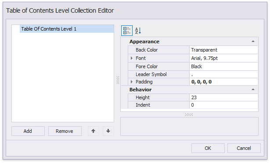
Task: Select the Indent property label
Action: click(143, 105)
